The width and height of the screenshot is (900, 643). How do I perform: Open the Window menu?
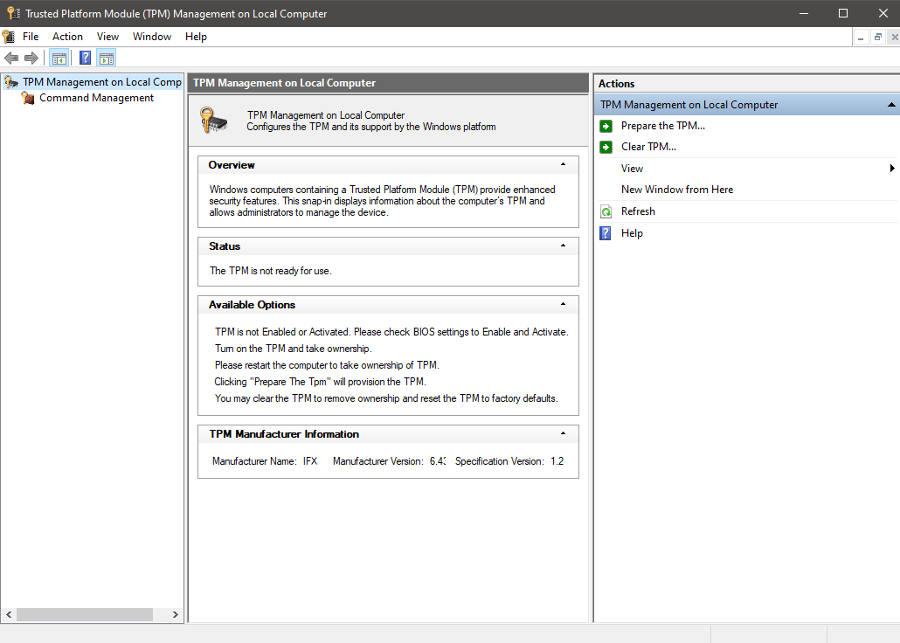[x=152, y=37]
